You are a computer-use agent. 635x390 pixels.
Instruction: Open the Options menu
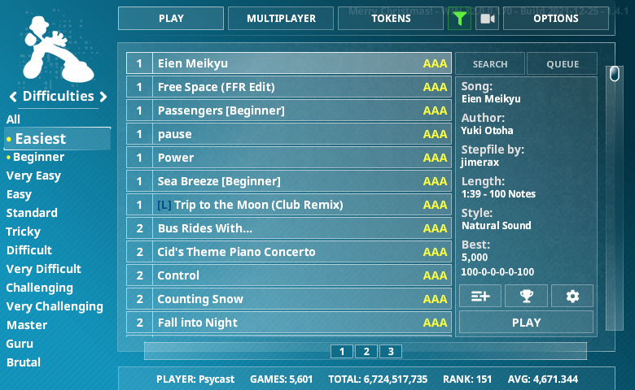(556, 19)
